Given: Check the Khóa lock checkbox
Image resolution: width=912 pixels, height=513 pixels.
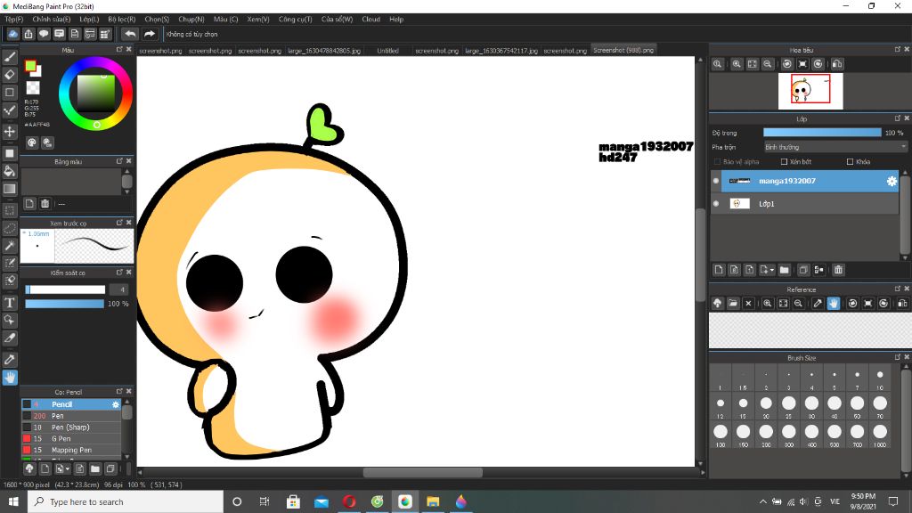Looking at the screenshot, I should (849, 162).
